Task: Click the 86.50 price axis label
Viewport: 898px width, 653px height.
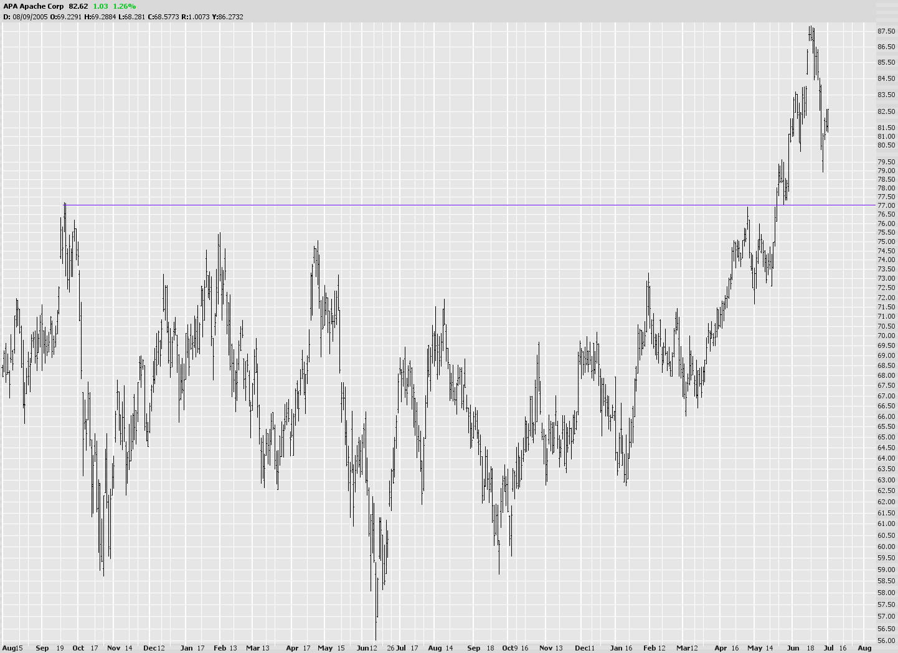Action: tap(886, 47)
